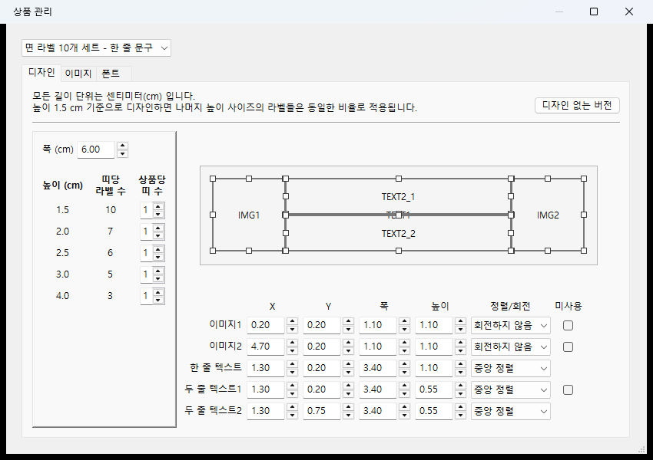
Task: Click 상품당 띠 수 field for height 1.5
Action: tap(146, 210)
